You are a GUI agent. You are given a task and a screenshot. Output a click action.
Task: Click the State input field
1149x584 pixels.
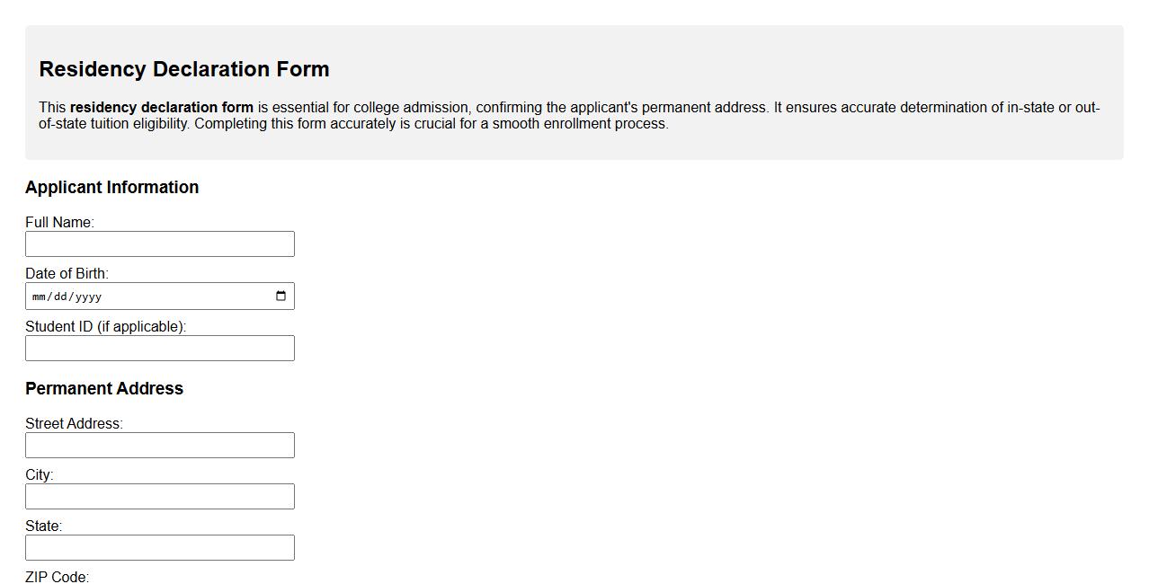(160, 547)
